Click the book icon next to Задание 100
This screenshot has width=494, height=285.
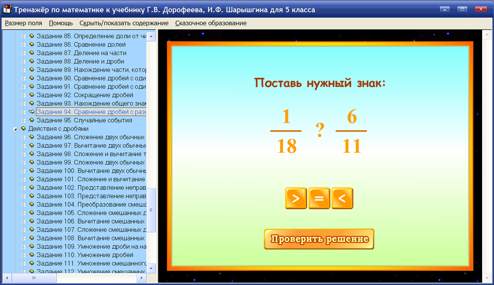tap(31, 170)
